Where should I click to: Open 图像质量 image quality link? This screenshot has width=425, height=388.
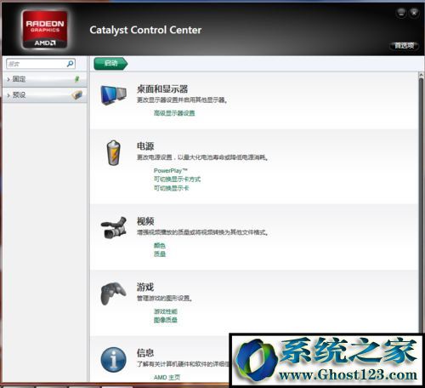tap(166, 320)
